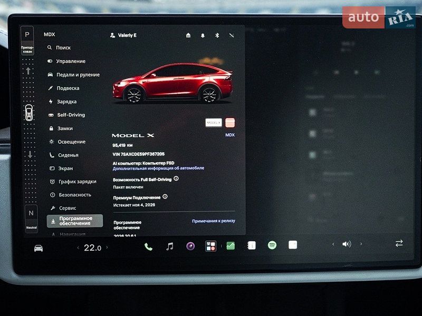This screenshot has height=316, width=422.
Task: Tap the 22.0 temperature readout
Action: coord(93,248)
